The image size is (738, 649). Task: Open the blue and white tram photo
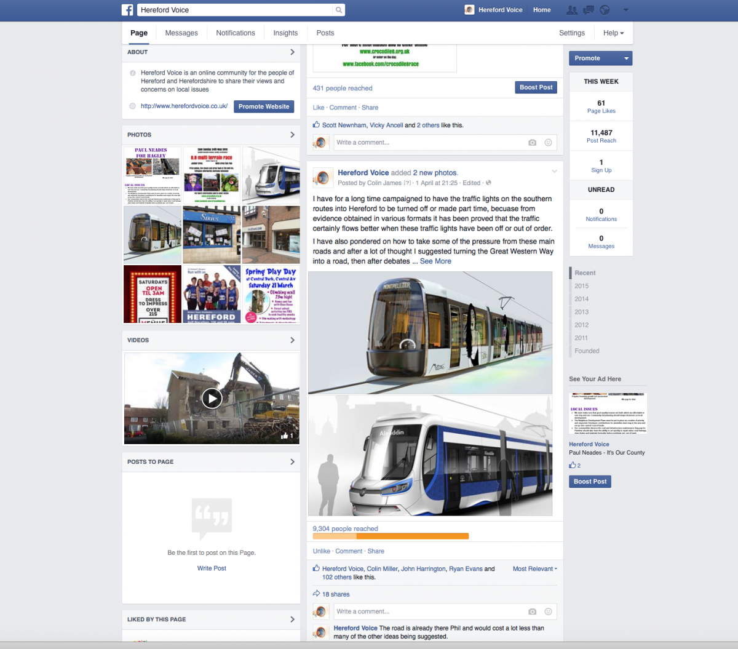(x=430, y=455)
